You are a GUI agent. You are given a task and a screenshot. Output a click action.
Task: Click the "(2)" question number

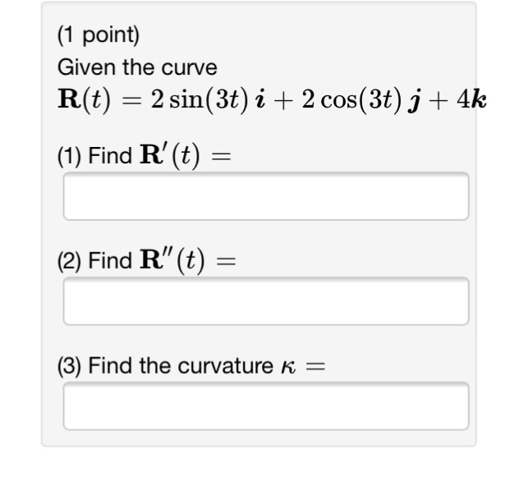coord(69,261)
